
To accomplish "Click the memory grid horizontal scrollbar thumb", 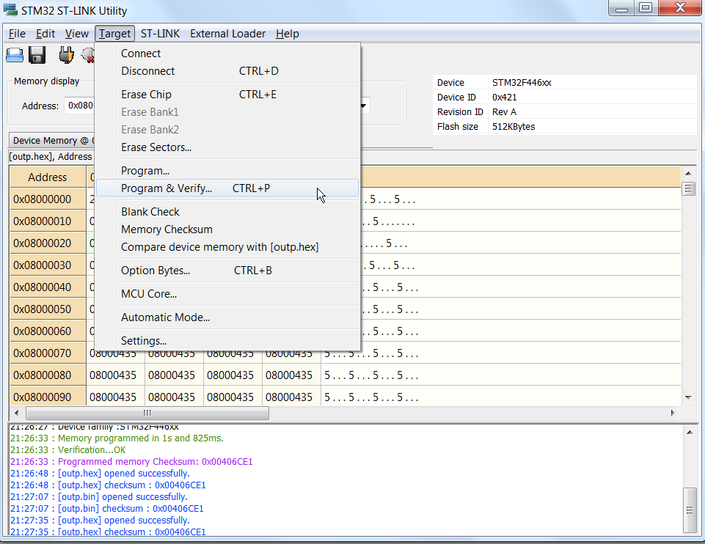I will tap(147, 413).
